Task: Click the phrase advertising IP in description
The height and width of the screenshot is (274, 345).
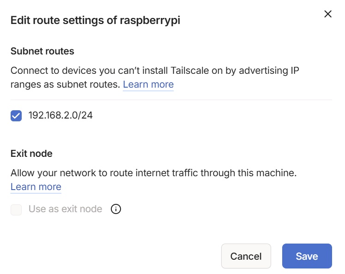Action: 269,71
